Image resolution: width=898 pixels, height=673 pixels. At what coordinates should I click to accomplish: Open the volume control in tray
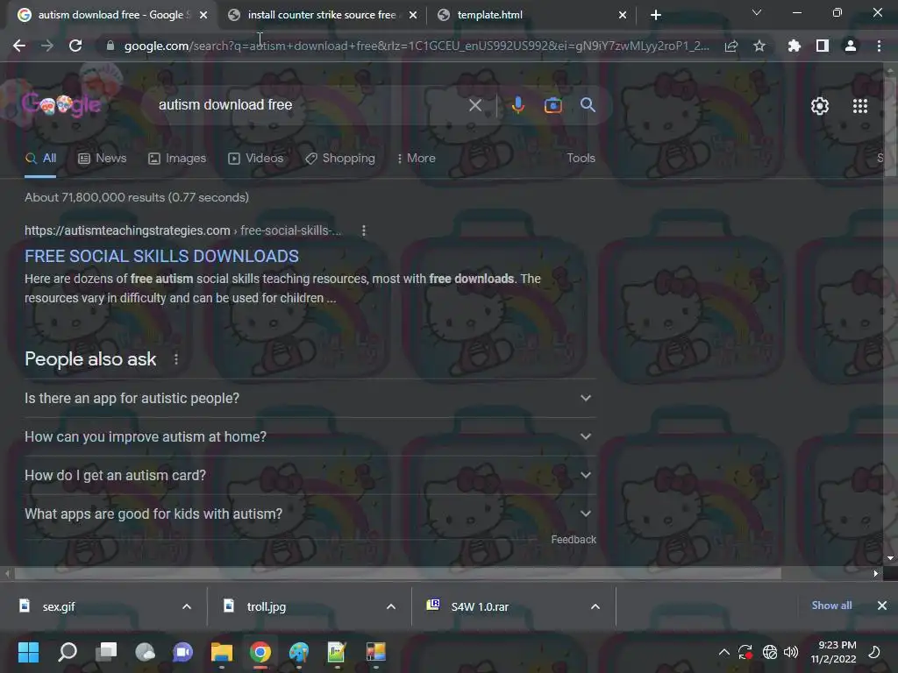click(791, 652)
